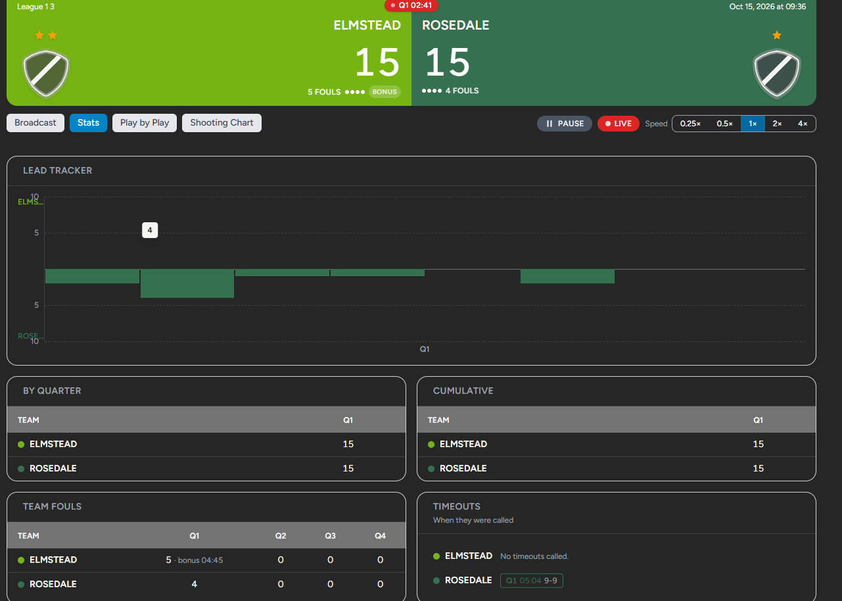Click the ROSEDALE team name in header

(x=456, y=26)
